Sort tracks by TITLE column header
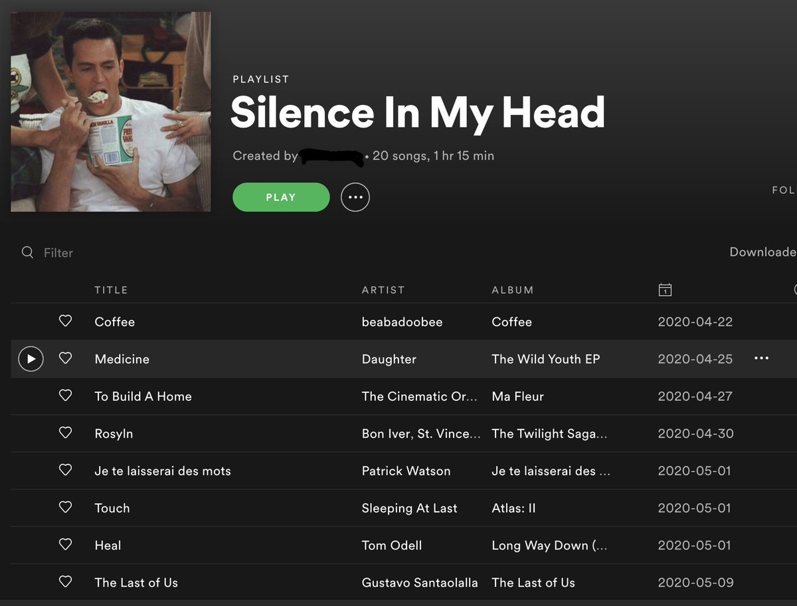Image resolution: width=797 pixels, height=606 pixels. pyautogui.click(x=111, y=290)
